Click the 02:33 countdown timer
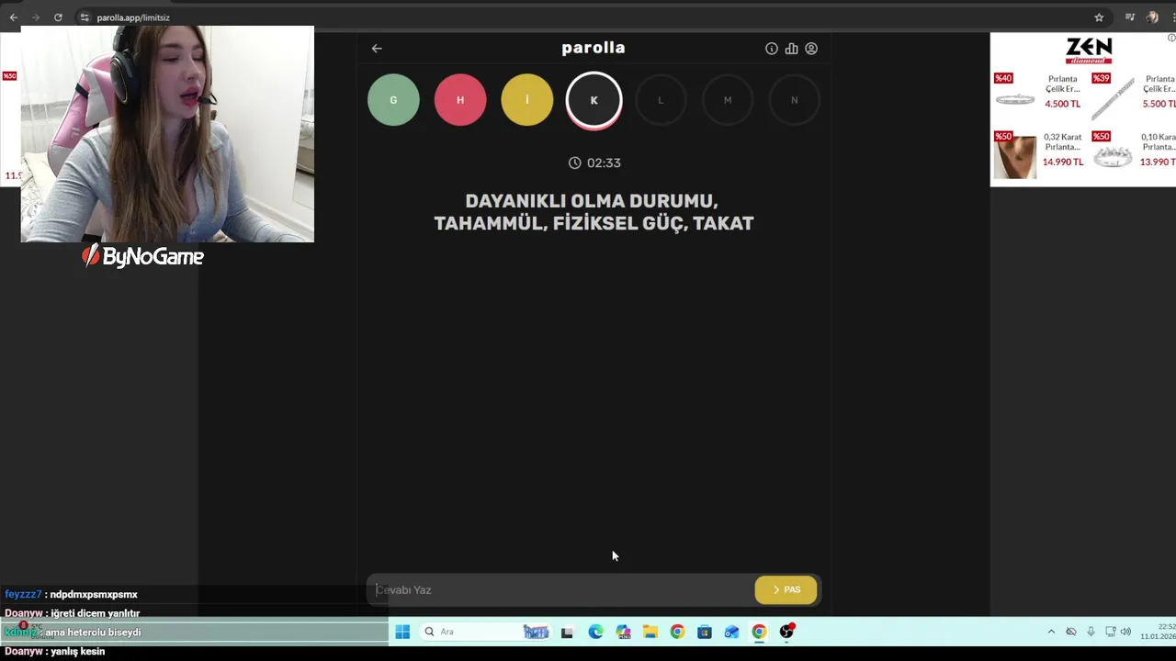 (x=594, y=162)
